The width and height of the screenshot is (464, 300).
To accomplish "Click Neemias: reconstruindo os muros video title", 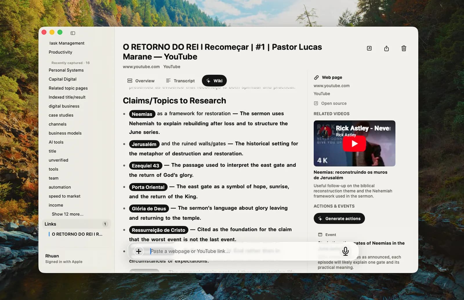I will (350, 175).
